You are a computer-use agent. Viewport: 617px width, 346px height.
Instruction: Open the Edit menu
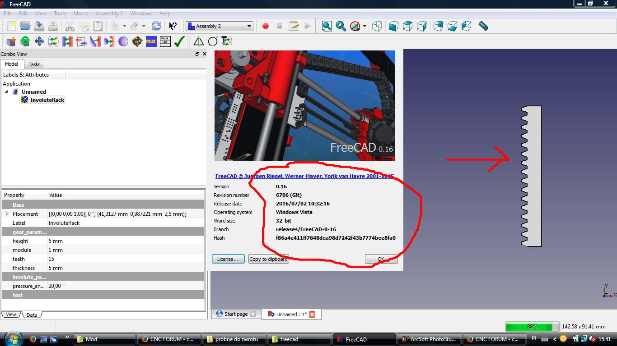click(23, 14)
